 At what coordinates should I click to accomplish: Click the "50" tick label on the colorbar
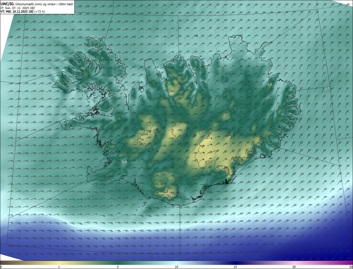pyautogui.click(x=351, y=267)
